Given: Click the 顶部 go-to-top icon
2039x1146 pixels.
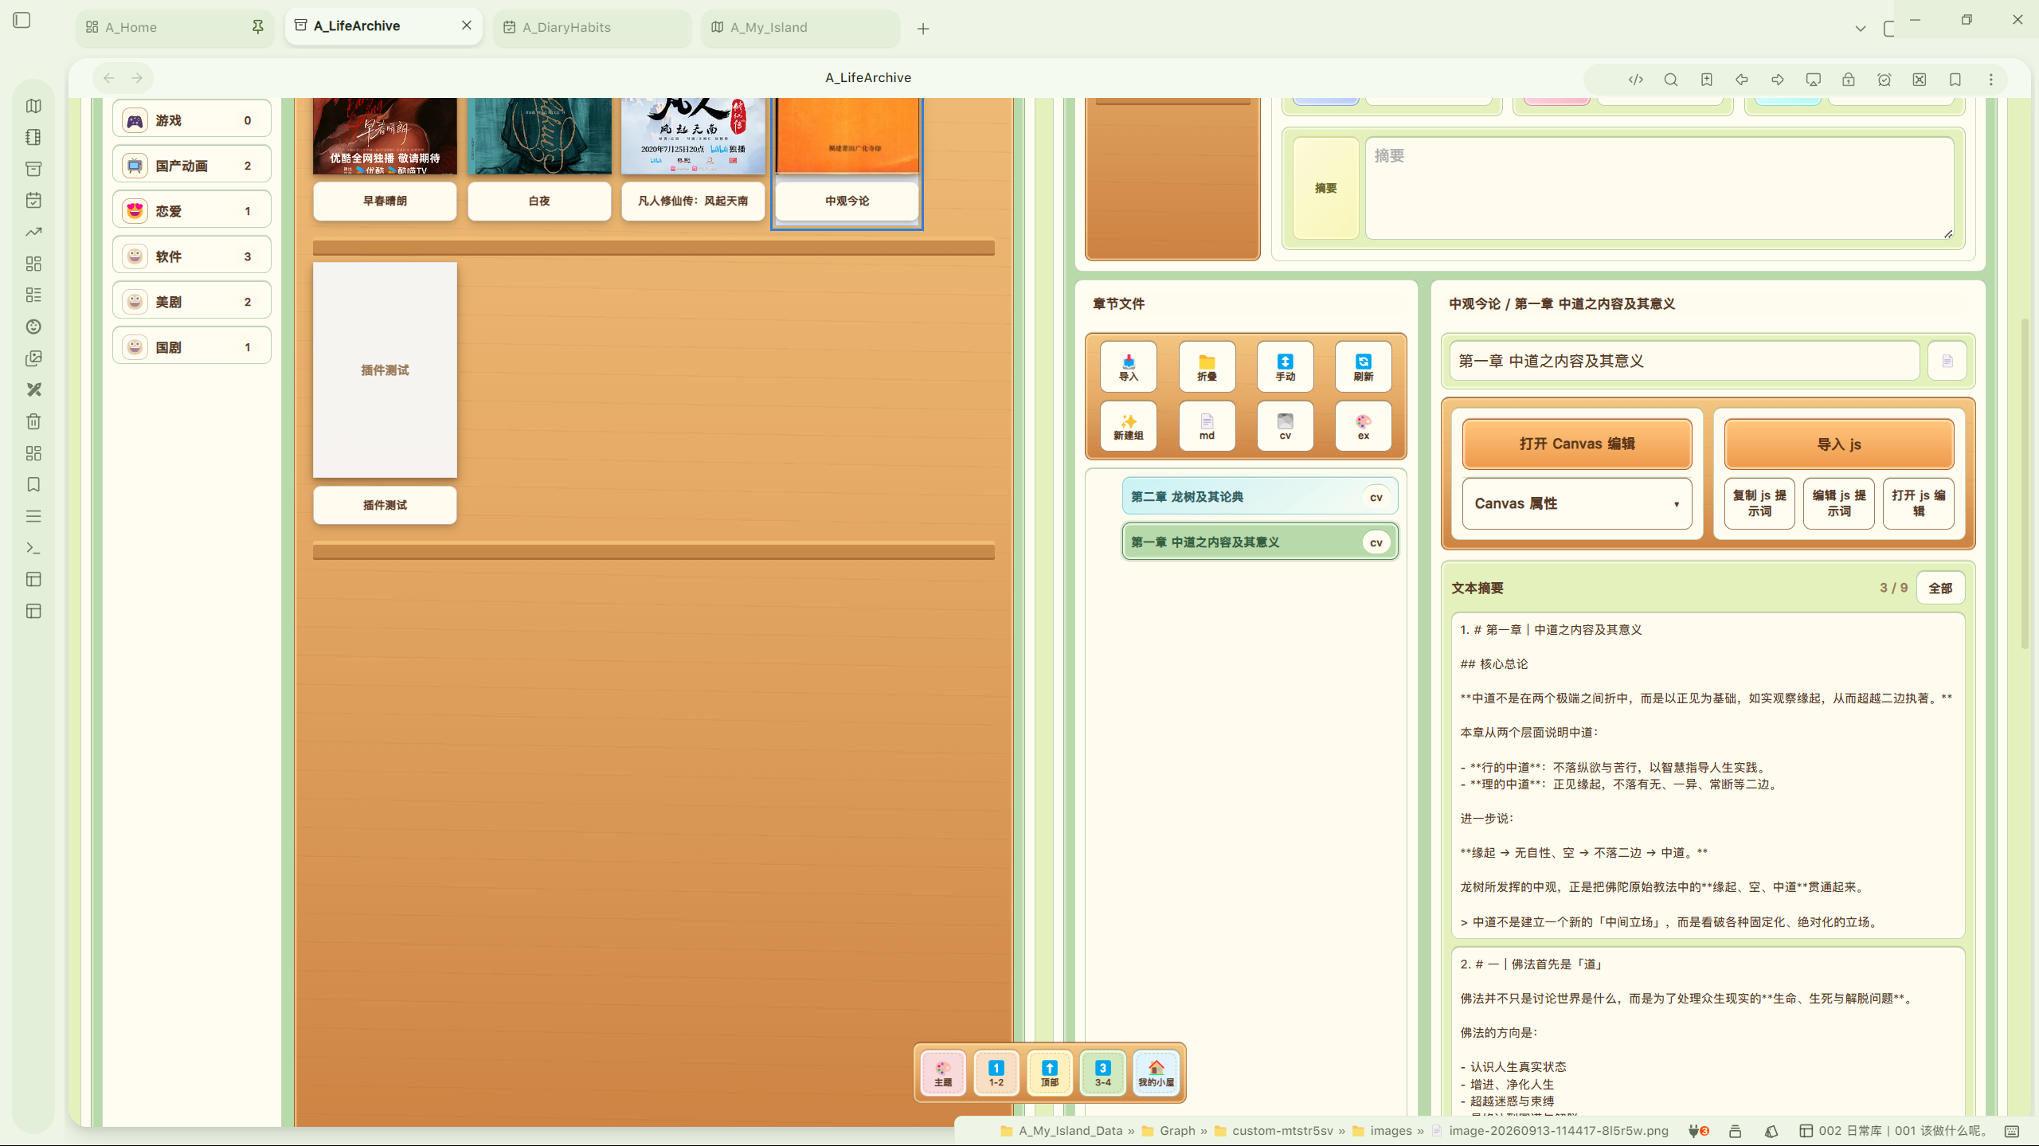Looking at the screenshot, I should pyautogui.click(x=1050, y=1073).
